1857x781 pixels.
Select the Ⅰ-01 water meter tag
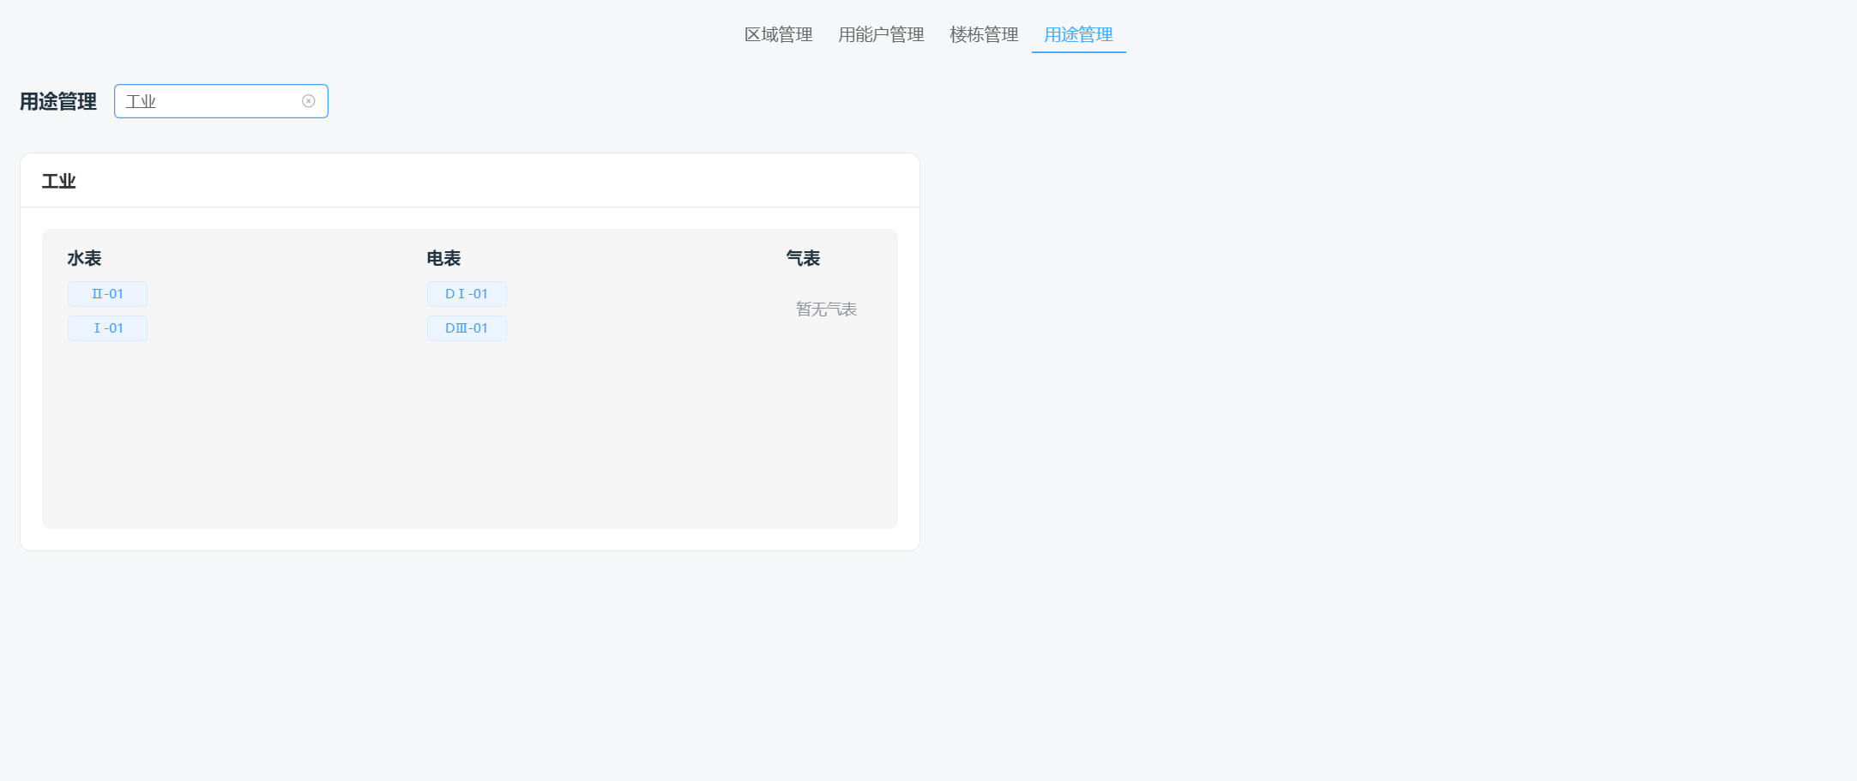[x=107, y=327]
